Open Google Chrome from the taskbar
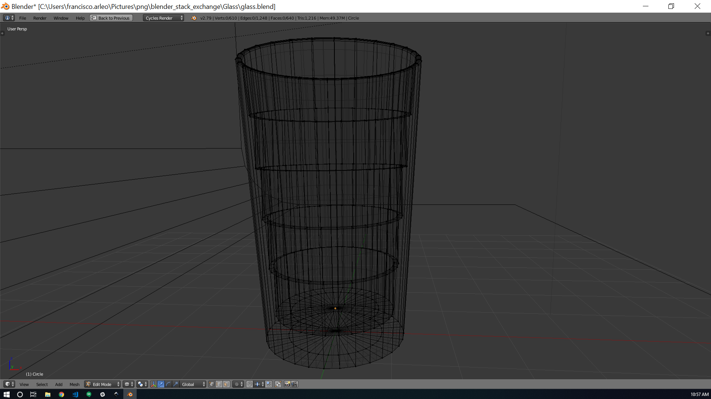 click(x=61, y=394)
